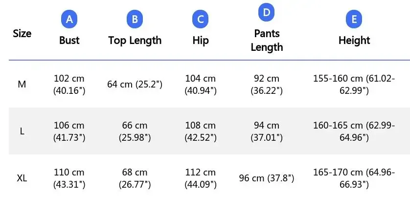Click the Top Length column header

point(135,40)
